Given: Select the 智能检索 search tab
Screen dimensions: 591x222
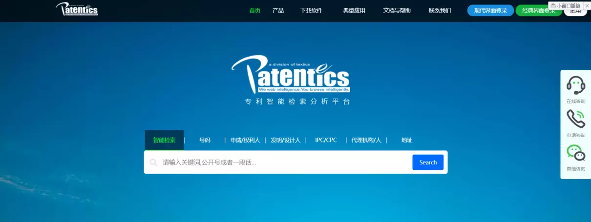Looking at the screenshot, I should (x=164, y=140).
